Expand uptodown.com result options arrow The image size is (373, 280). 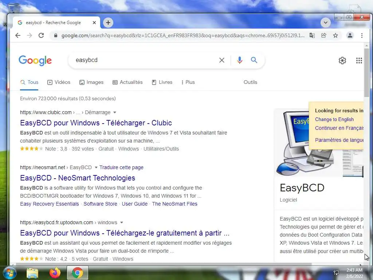click(x=122, y=222)
